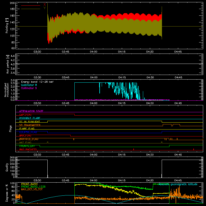Click the FLARE_FLAG label

click(27, 128)
